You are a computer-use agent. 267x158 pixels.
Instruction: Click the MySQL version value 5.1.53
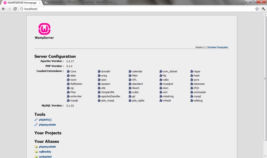[70, 106]
